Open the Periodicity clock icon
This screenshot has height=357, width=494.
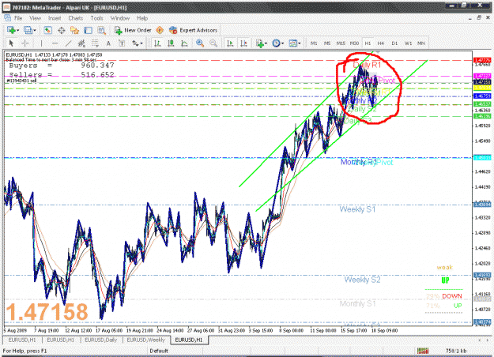(276, 43)
